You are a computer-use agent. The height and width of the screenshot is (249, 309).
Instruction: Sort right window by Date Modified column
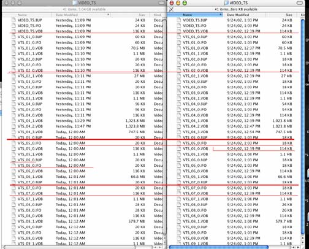point(245,15)
